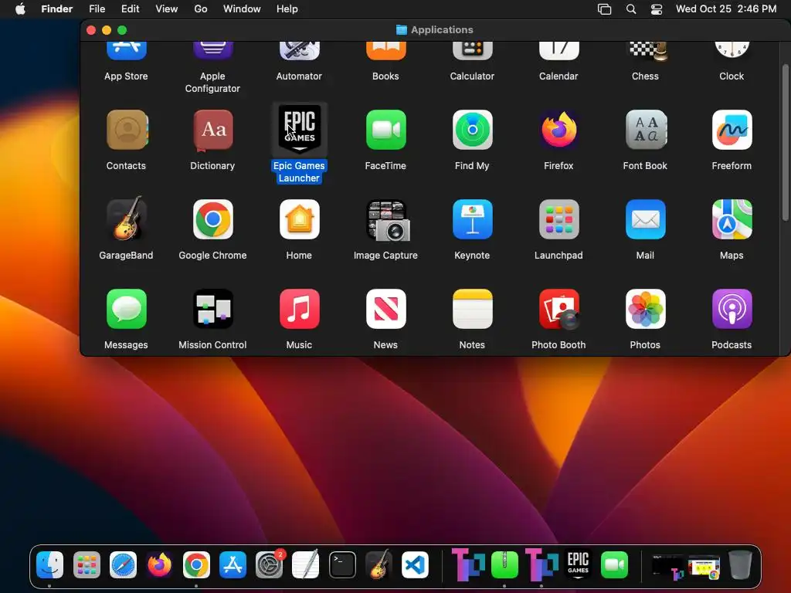Image resolution: width=791 pixels, height=593 pixels.
Task: Open Spotlight search in menu bar
Action: [x=631, y=9]
